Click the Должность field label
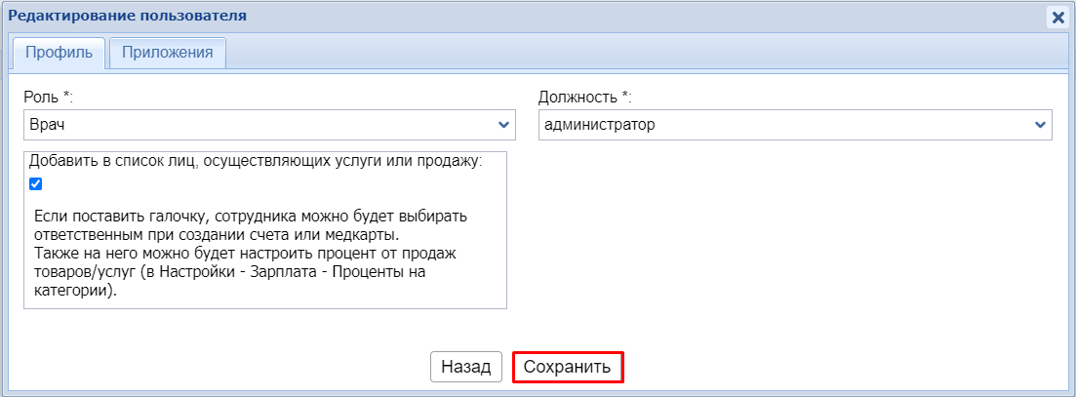This screenshot has height=397, width=1076. tap(584, 98)
